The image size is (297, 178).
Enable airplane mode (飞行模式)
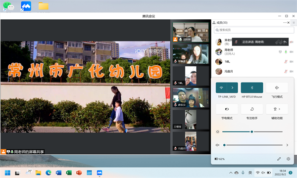[277, 88]
